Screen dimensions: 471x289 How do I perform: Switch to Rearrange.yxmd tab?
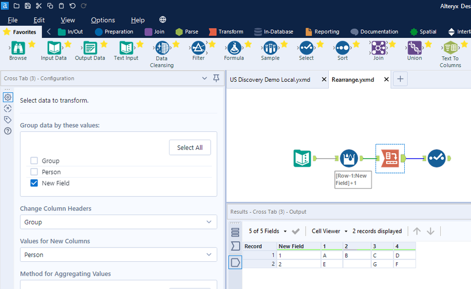[x=353, y=80]
